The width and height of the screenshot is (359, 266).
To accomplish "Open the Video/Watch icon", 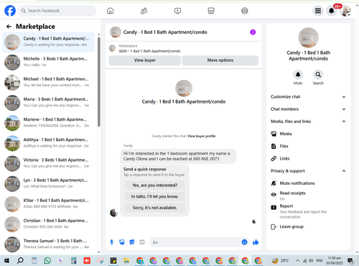I will 177,11.
